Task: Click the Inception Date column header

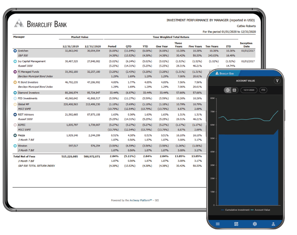Action: pos(246,45)
